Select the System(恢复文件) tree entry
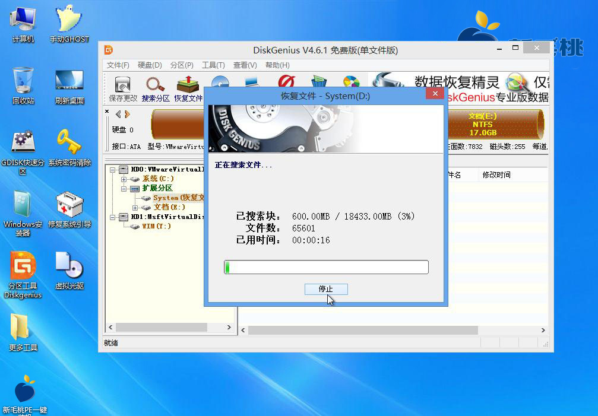 tap(179, 198)
